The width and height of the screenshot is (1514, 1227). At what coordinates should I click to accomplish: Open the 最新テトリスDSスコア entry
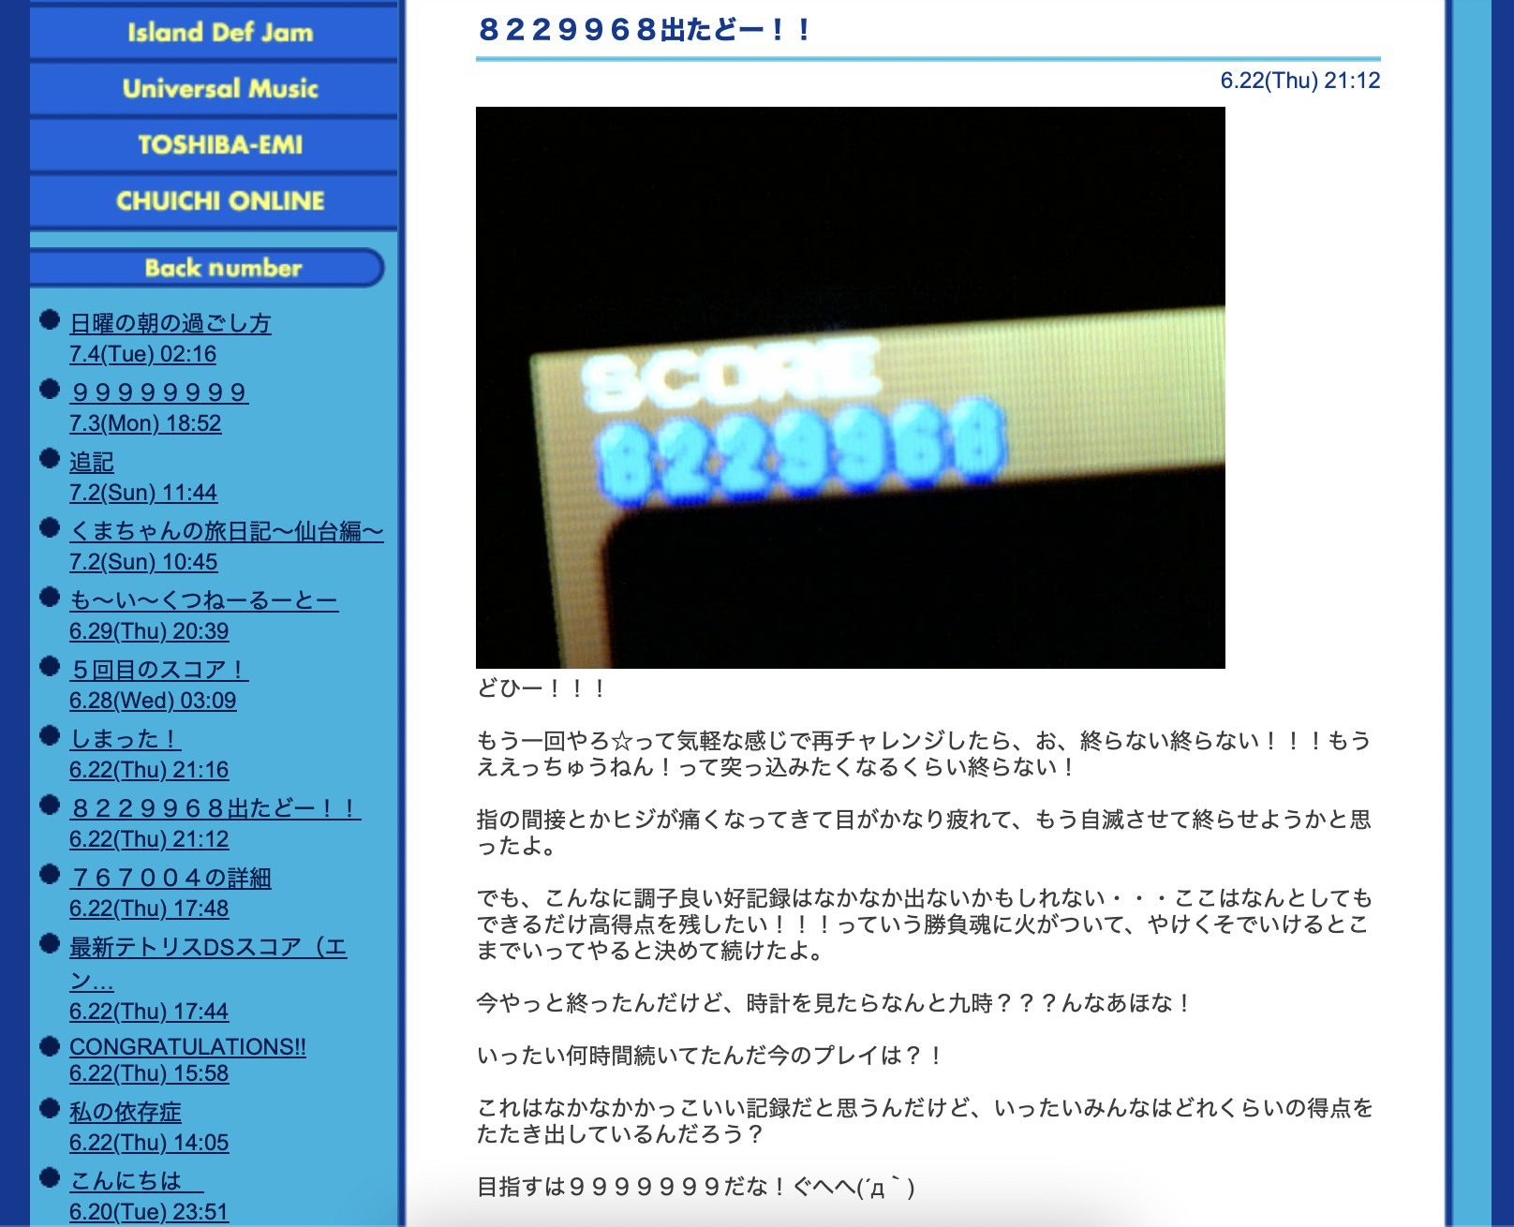pos(207,948)
